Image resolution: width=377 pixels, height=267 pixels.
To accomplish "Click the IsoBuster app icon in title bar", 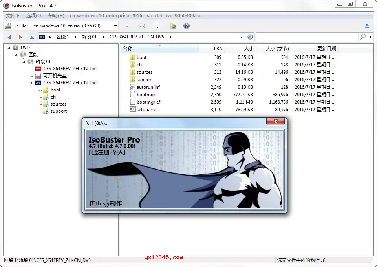I will point(6,5).
